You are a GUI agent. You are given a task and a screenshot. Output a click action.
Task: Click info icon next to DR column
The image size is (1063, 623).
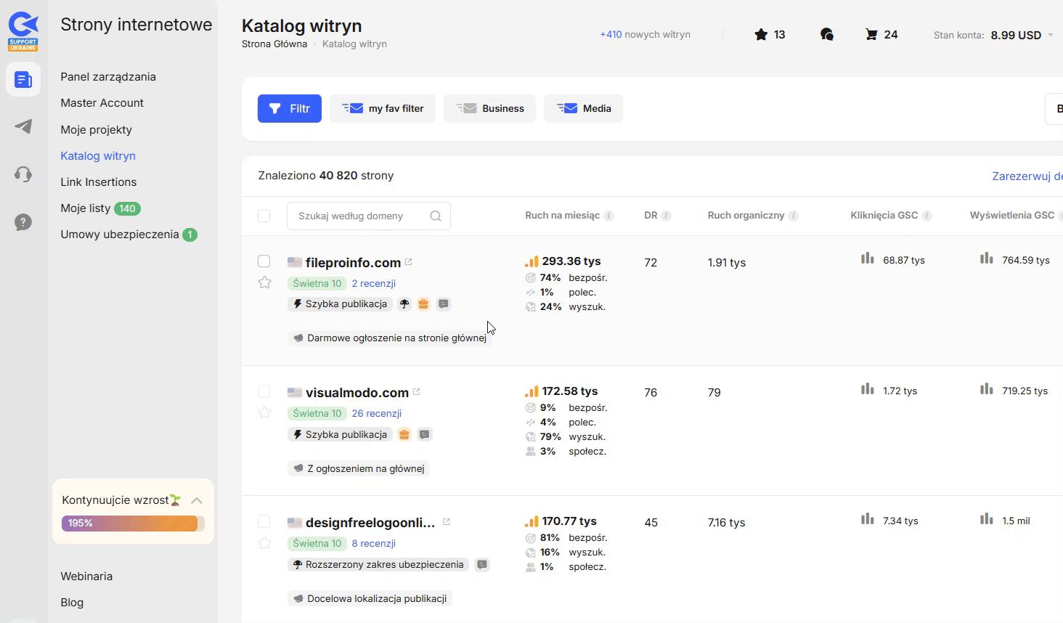click(666, 216)
